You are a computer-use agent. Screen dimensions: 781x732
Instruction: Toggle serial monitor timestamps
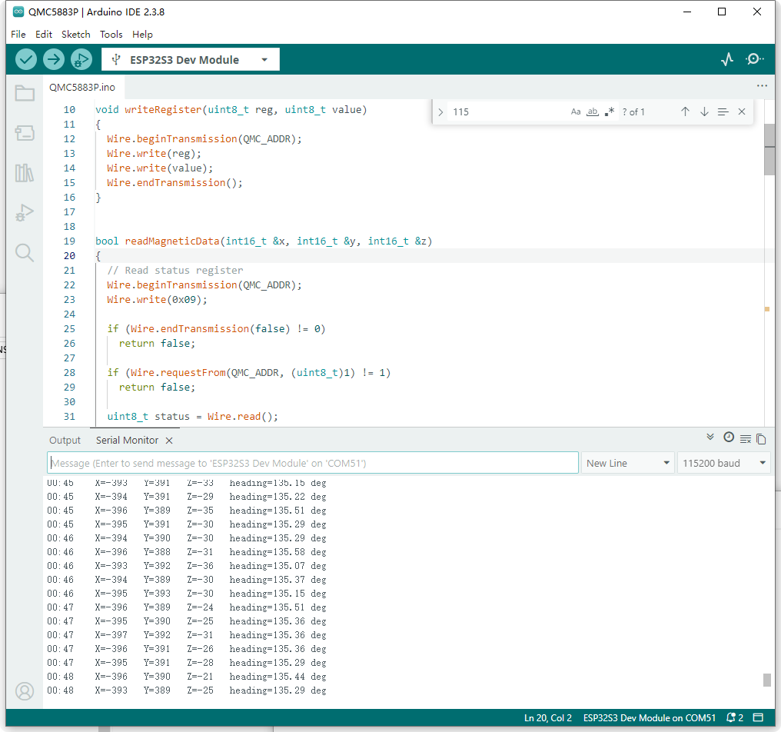[x=729, y=437]
